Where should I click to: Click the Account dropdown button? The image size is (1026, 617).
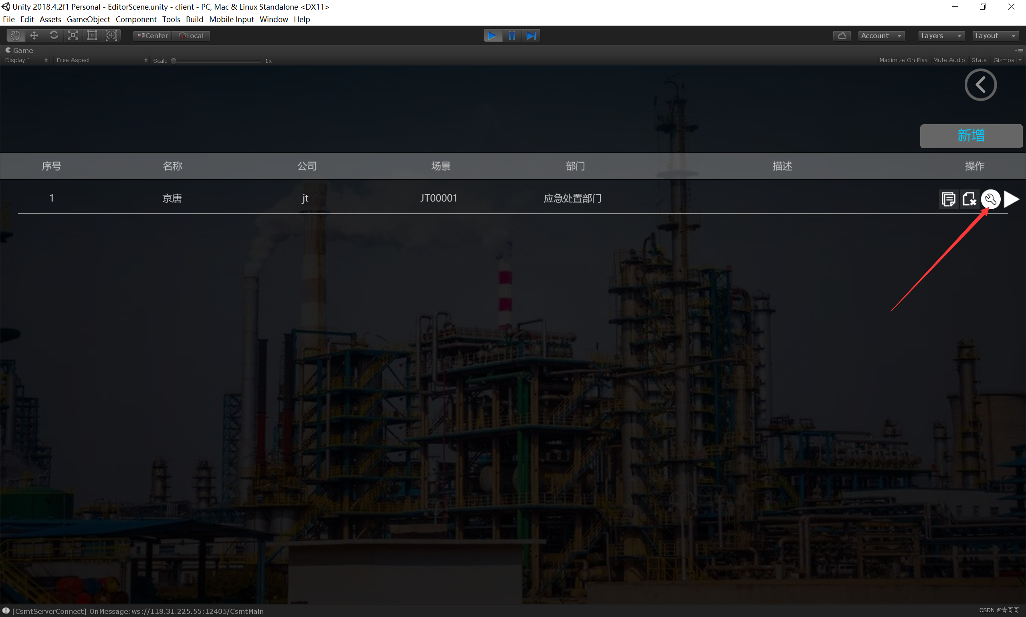pyautogui.click(x=880, y=34)
